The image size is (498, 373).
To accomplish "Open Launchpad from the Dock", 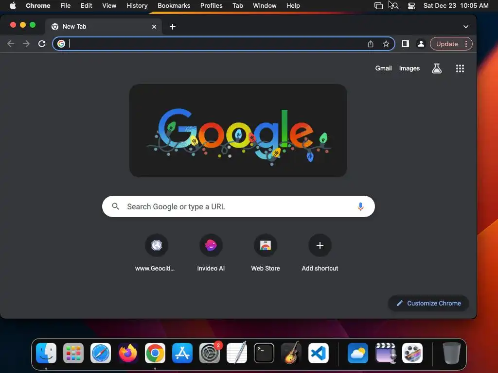I will 73,353.
